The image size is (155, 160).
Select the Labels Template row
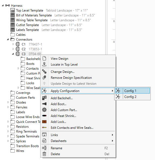(x=46, y=30)
